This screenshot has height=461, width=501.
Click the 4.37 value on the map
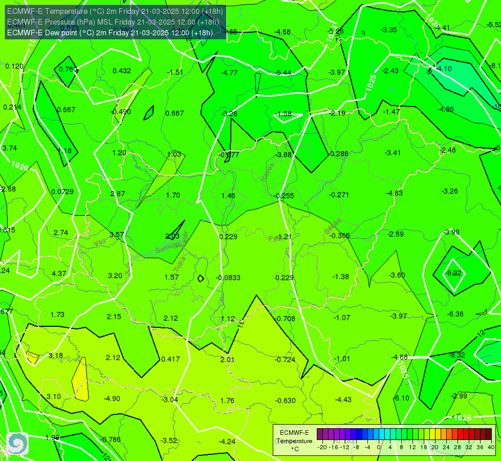(x=59, y=274)
